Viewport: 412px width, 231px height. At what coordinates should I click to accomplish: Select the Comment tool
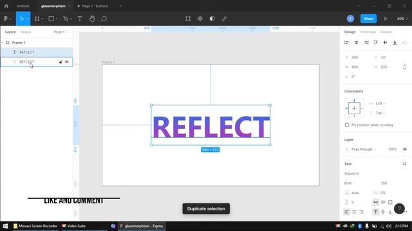[x=104, y=19]
